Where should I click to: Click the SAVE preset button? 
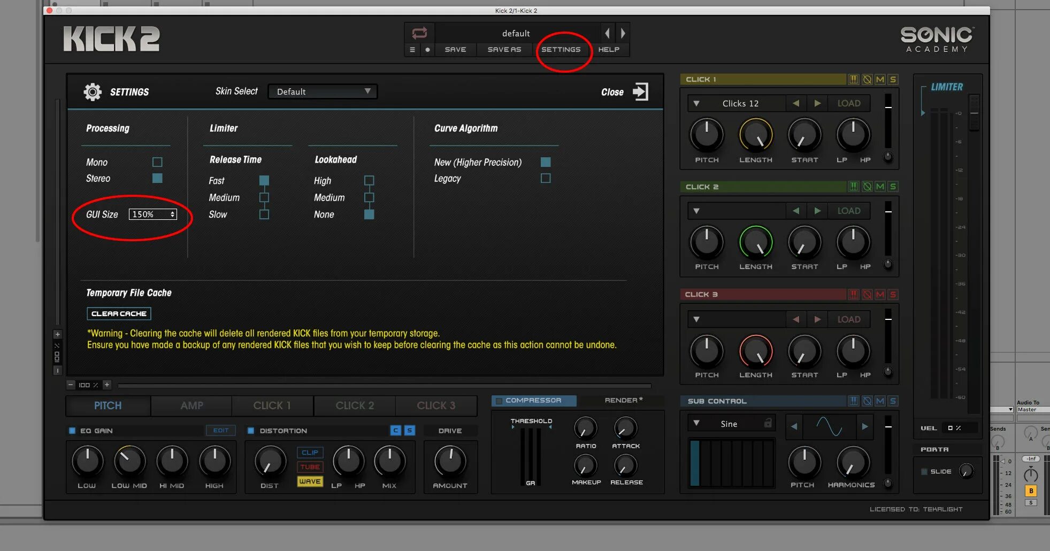click(x=455, y=50)
